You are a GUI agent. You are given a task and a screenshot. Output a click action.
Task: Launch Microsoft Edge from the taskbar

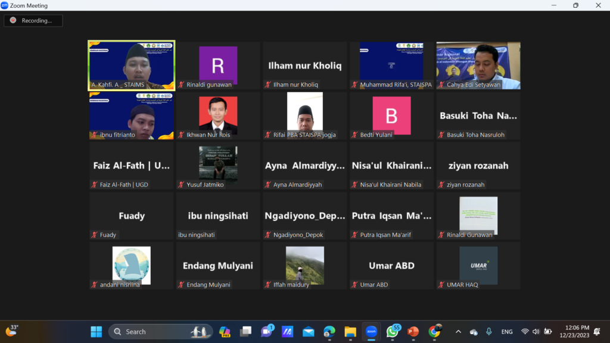click(329, 332)
